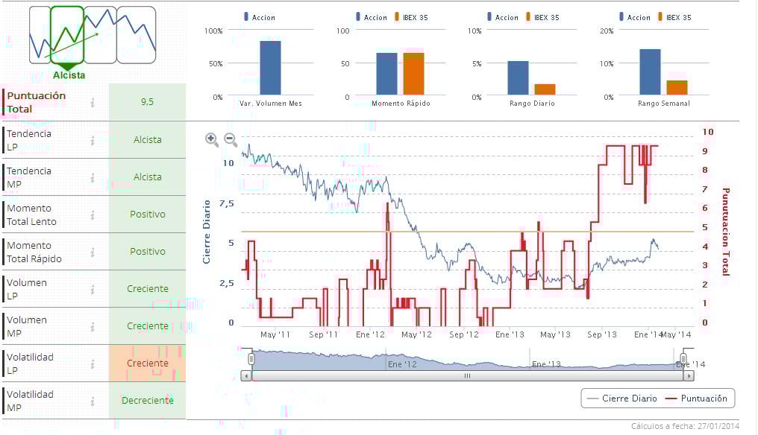Click the blue bar in Var. Volumen Mes chart
Viewport: 758px width, 435px height.
[x=270, y=68]
